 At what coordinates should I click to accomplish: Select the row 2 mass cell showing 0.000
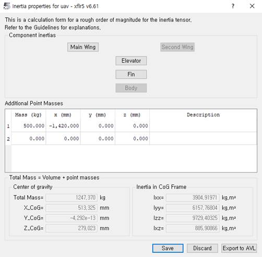pyautogui.click(x=29, y=139)
